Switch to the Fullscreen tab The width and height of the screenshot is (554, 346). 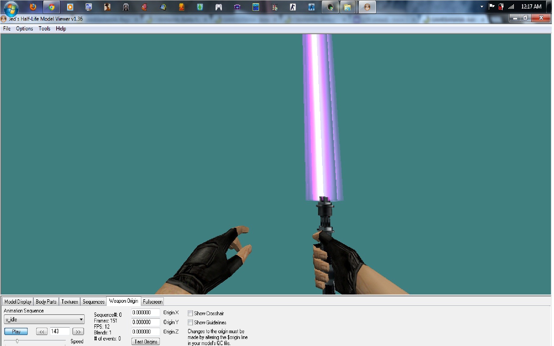click(x=153, y=302)
